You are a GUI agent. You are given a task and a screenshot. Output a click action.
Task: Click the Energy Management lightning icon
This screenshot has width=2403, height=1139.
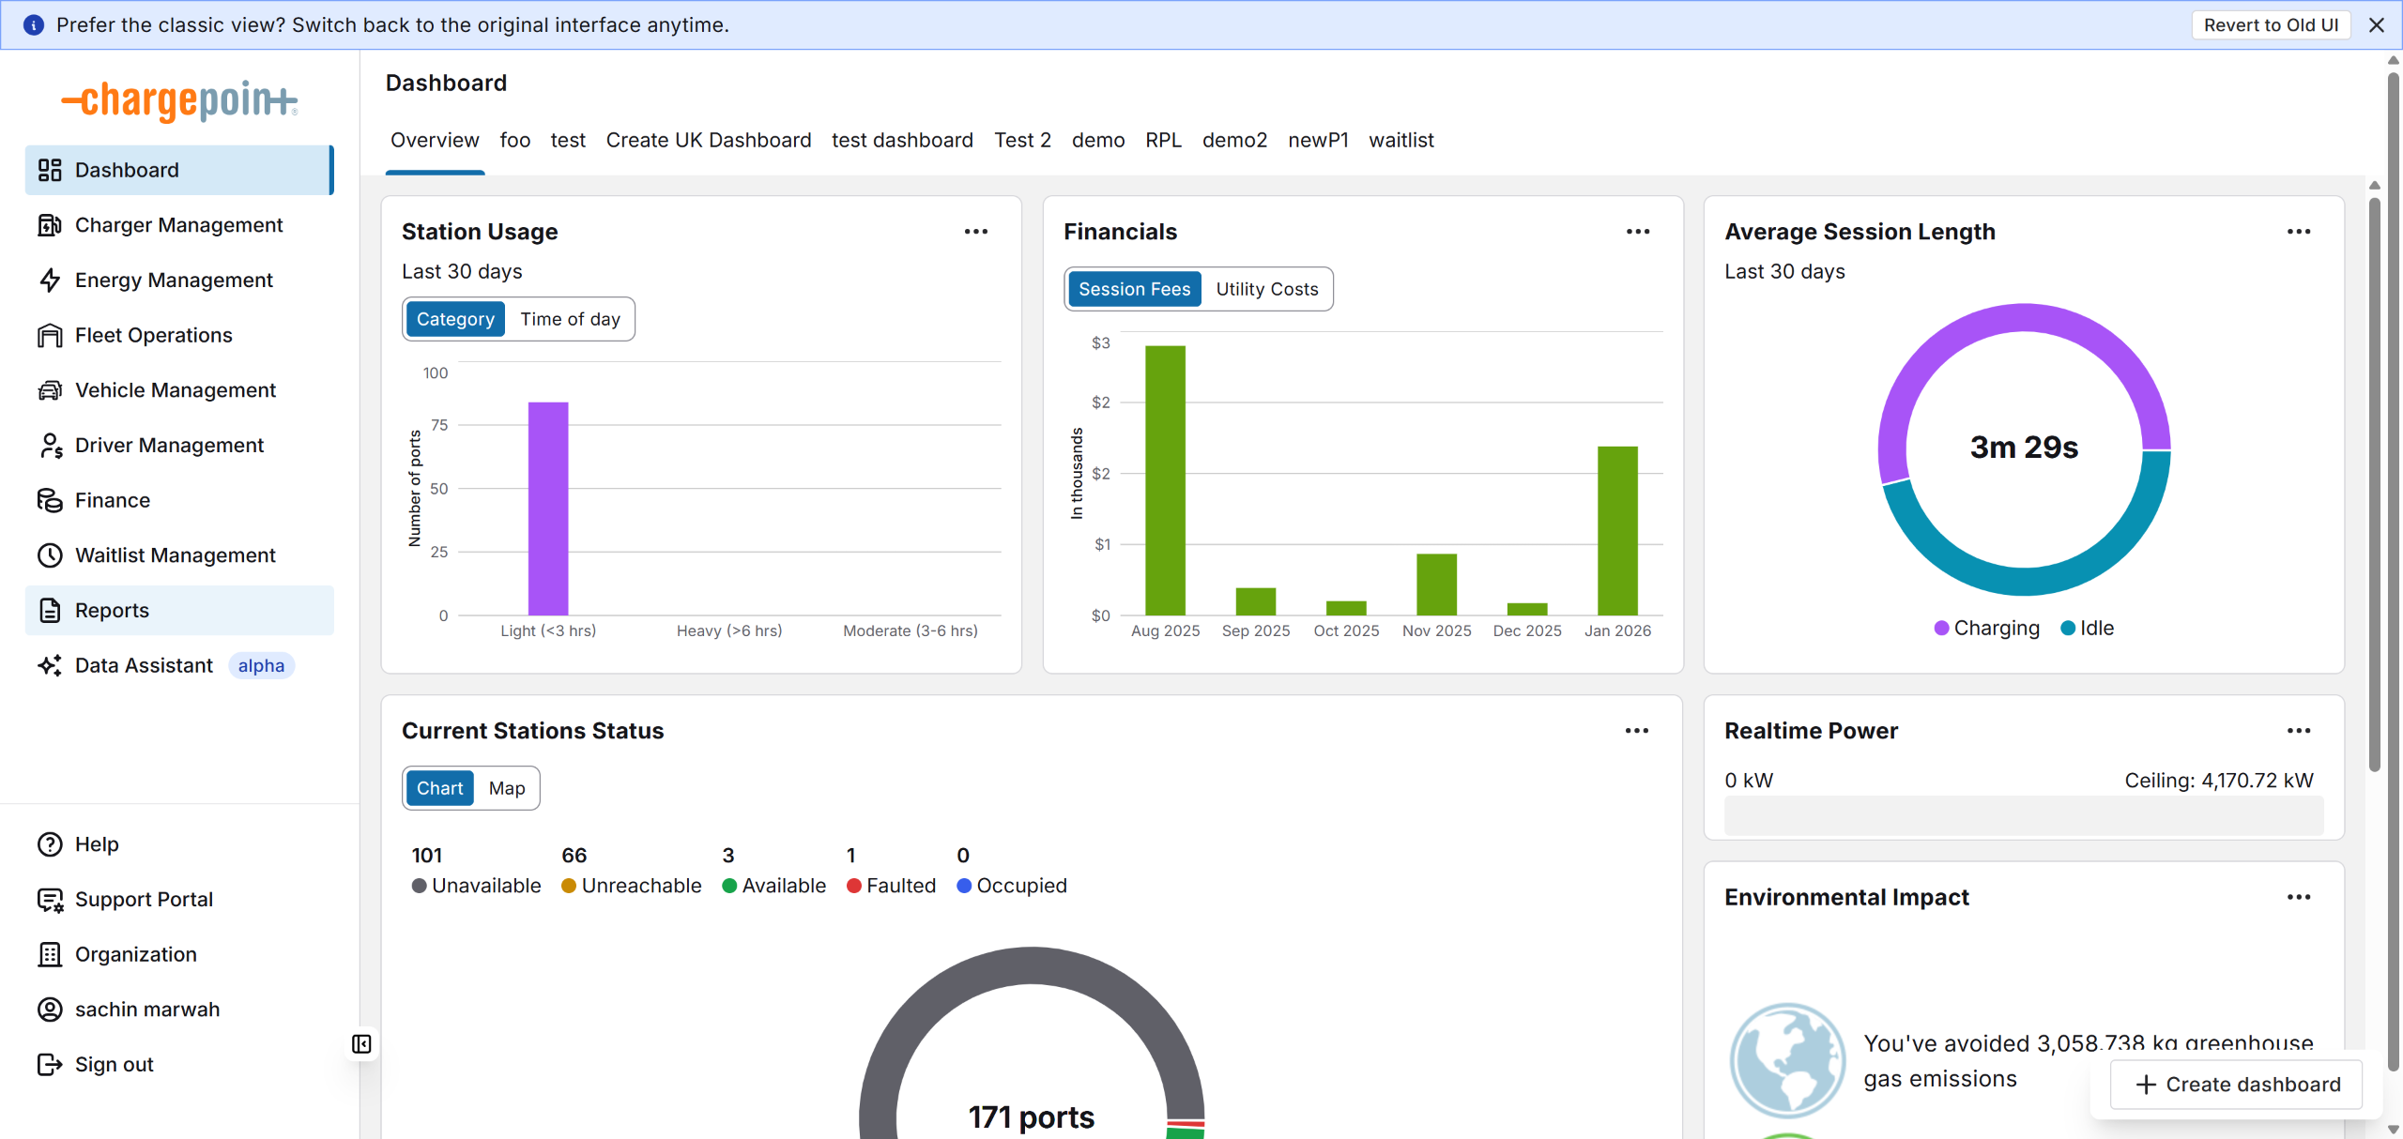point(50,281)
